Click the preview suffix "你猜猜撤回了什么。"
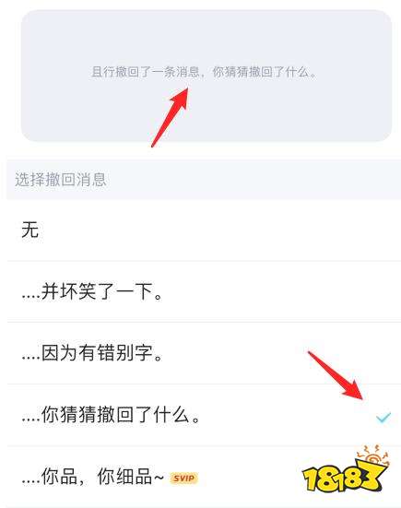The width and height of the screenshot is (401, 508). click(265, 72)
